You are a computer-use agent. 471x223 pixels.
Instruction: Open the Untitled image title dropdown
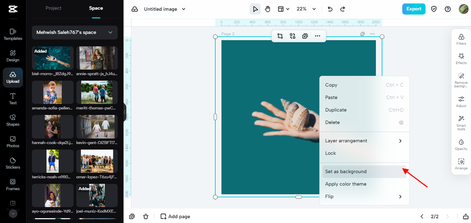point(165,9)
